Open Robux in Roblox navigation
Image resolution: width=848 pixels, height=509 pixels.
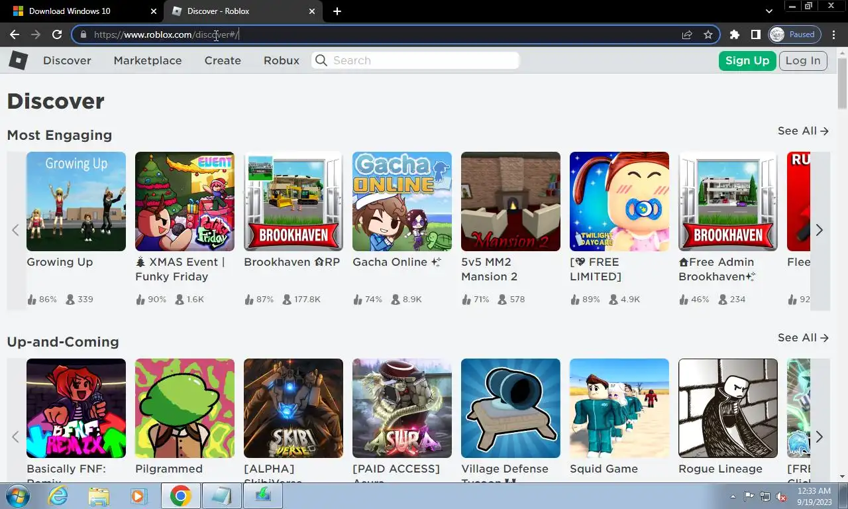(282, 60)
